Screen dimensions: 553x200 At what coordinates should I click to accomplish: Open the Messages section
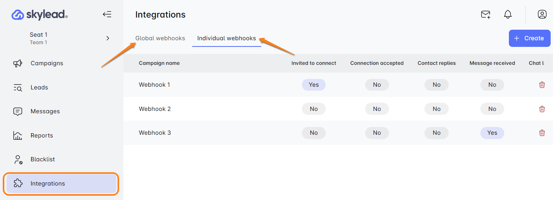pyautogui.click(x=45, y=111)
